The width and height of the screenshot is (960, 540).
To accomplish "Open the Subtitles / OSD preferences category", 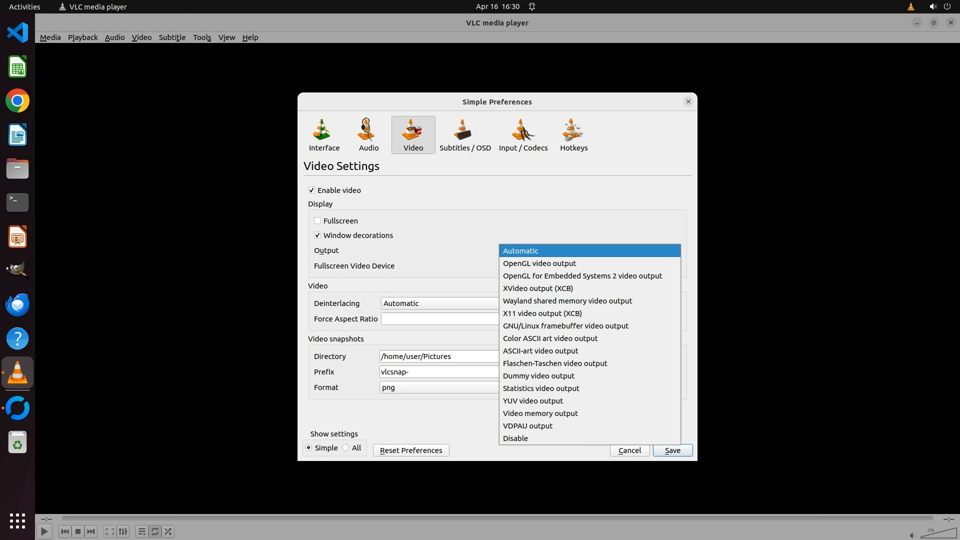I will [464, 135].
